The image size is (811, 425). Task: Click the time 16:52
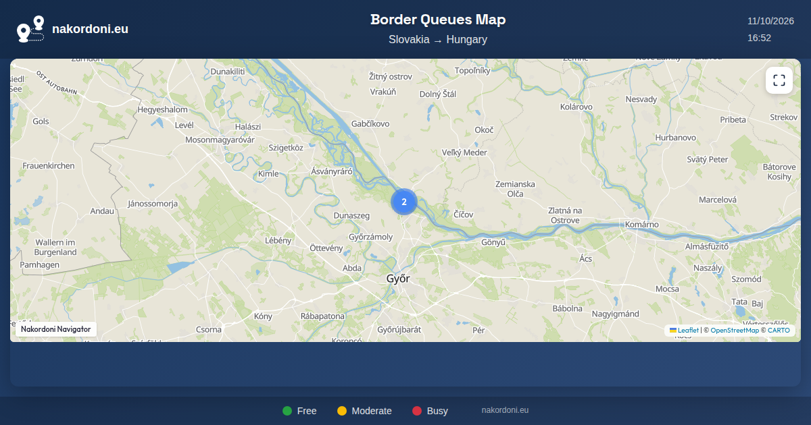pos(759,38)
